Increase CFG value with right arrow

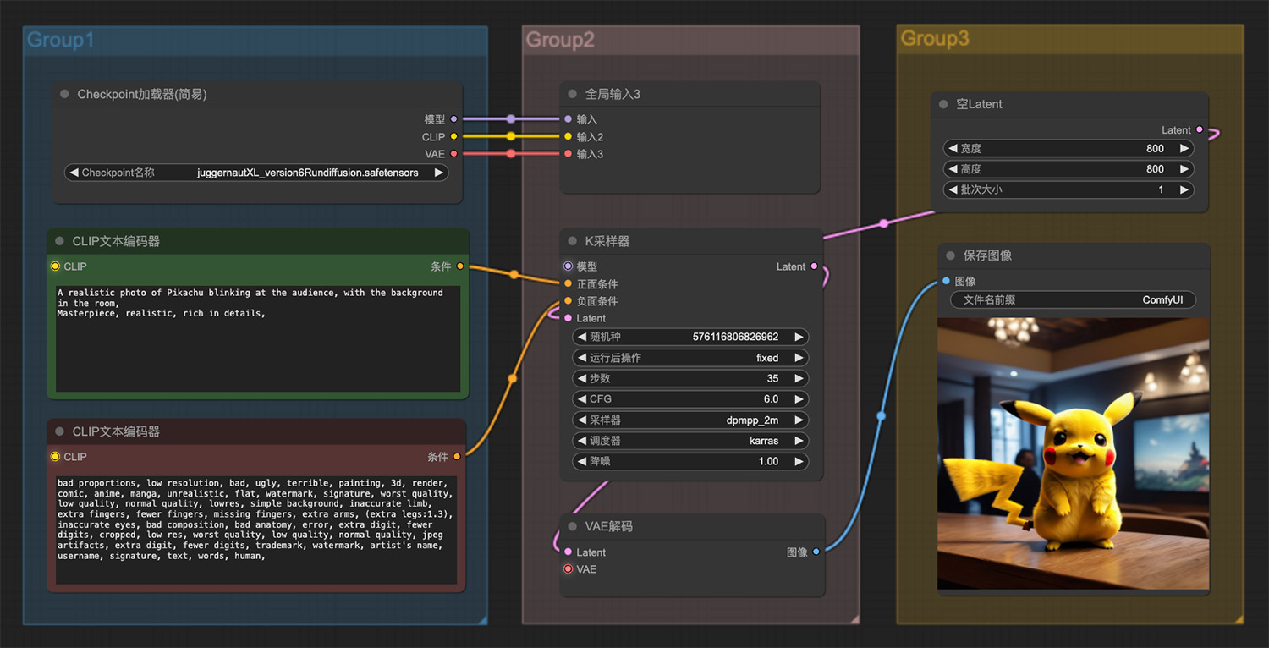click(x=799, y=399)
